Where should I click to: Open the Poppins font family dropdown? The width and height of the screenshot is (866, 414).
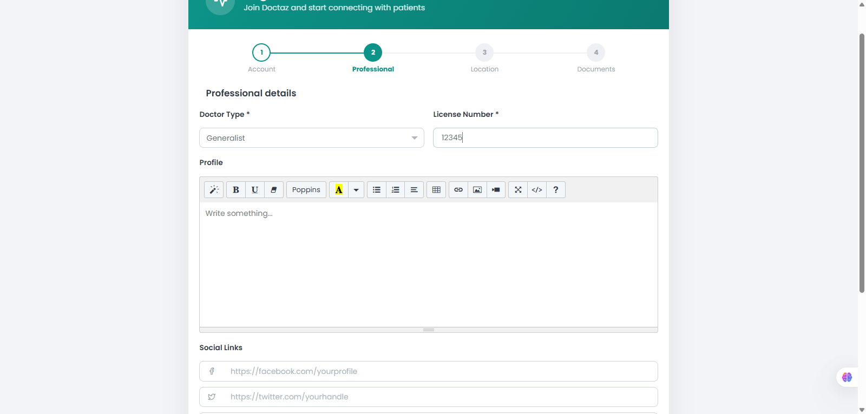pos(306,190)
